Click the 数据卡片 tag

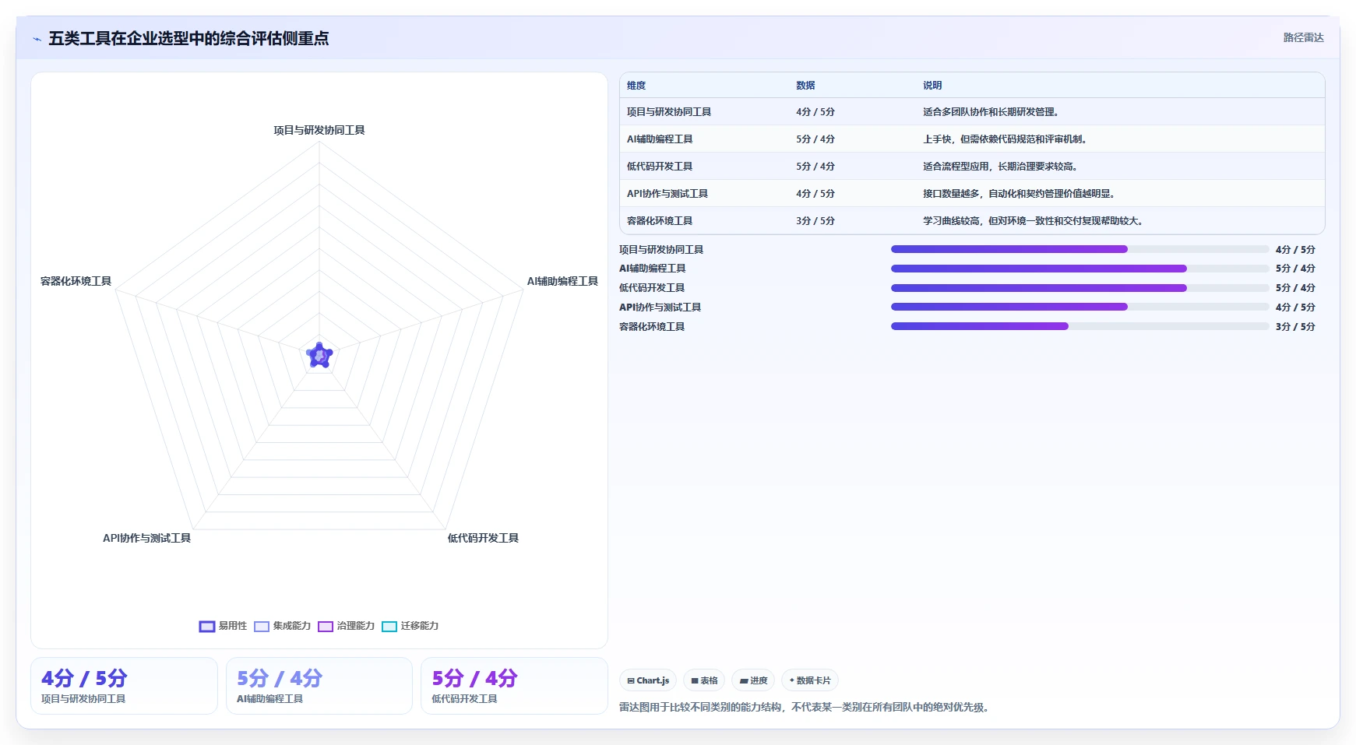(x=810, y=680)
